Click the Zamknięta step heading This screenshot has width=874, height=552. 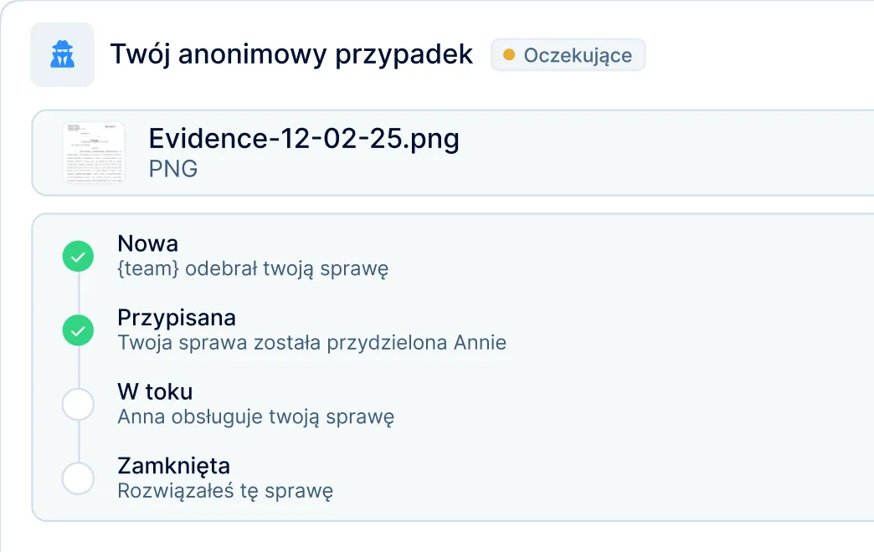[x=174, y=465]
